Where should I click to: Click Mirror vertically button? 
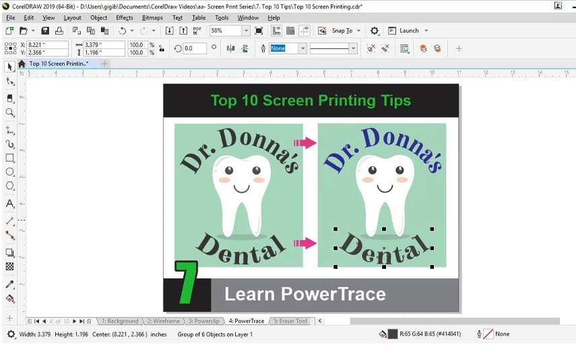coord(245,48)
